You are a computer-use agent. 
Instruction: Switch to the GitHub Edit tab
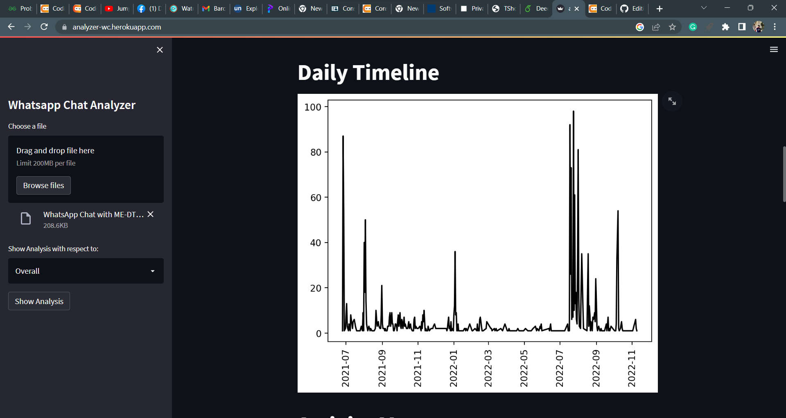[632, 9]
